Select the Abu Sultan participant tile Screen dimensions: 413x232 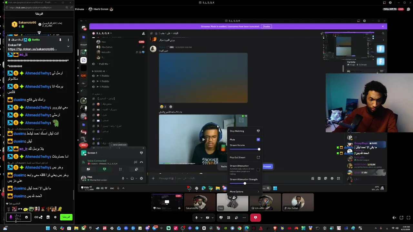297,202
